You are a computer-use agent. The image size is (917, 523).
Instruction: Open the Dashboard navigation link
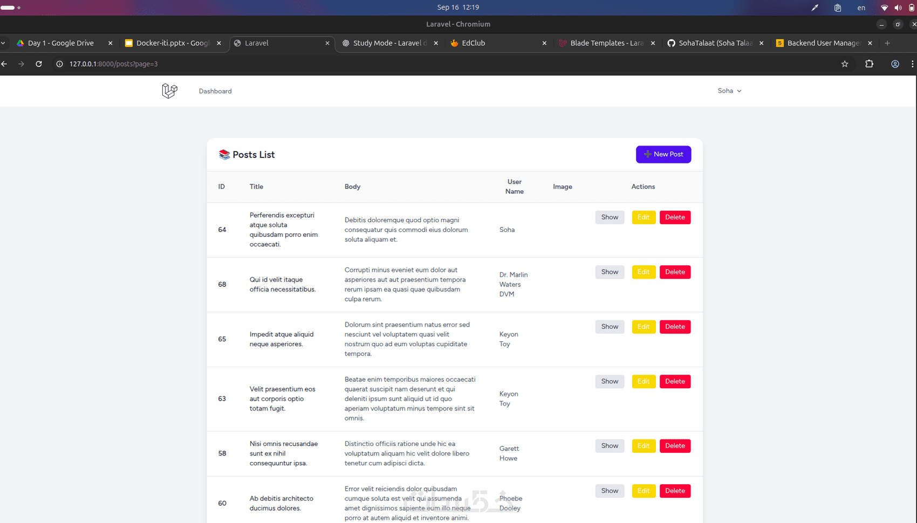tap(215, 91)
